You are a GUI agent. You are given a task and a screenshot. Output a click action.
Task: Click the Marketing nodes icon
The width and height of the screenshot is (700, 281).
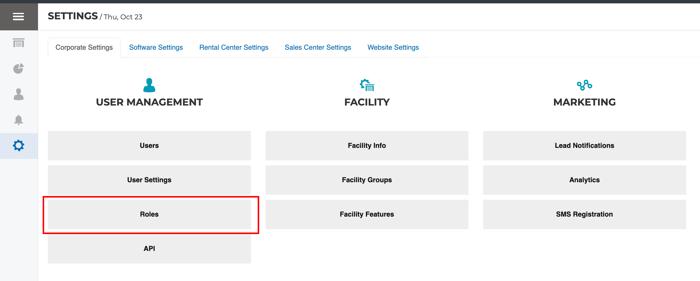584,85
